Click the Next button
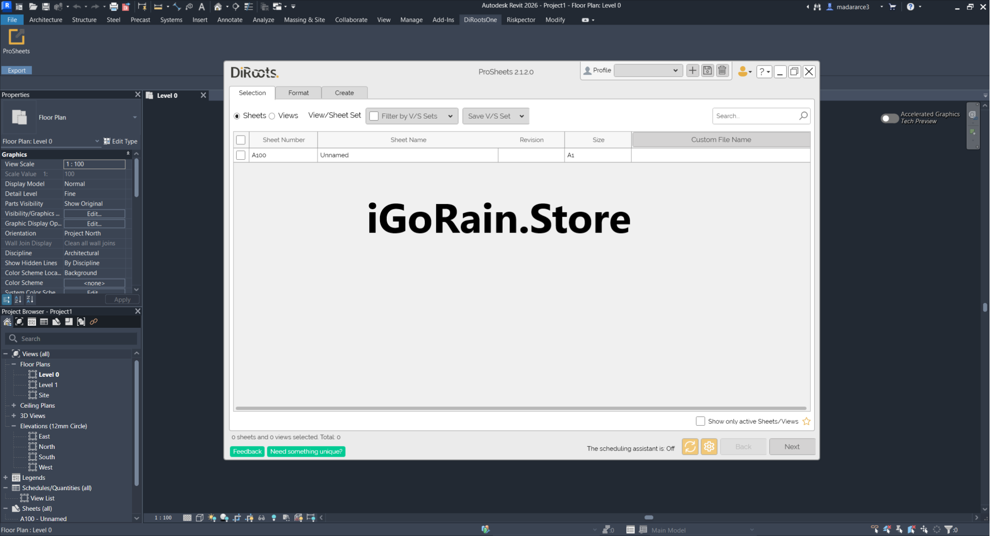 click(791, 447)
